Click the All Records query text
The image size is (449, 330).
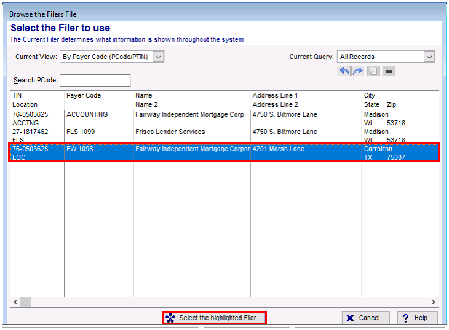(x=357, y=57)
